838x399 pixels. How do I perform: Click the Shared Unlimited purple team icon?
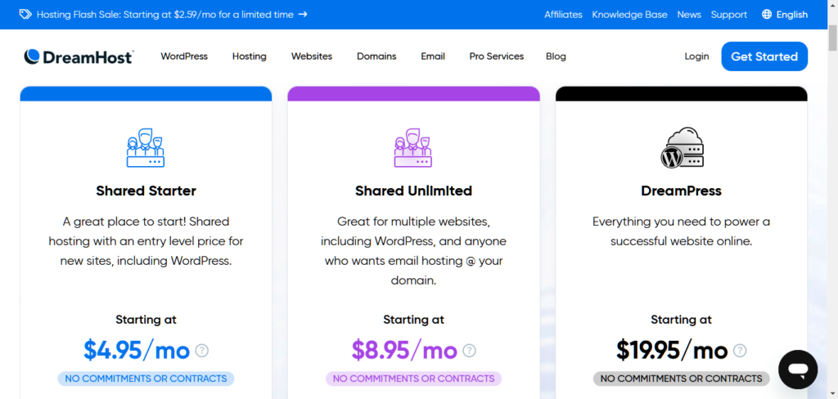(x=413, y=148)
